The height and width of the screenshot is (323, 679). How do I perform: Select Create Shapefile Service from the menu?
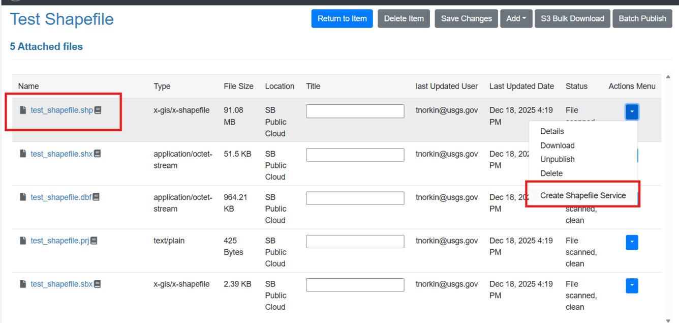[582, 195]
